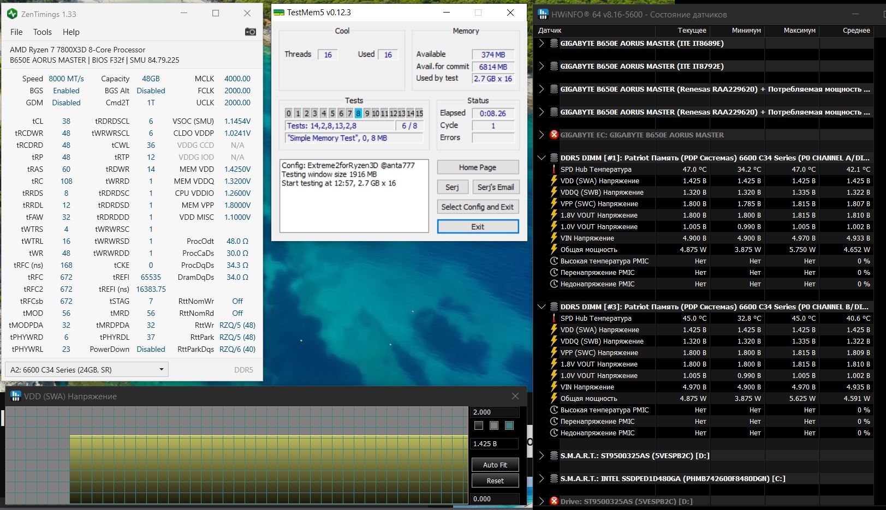886x510 pixels.
Task: Click lightning icon of DIMM #1 VIN Напряжение row
Action: pos(554,238)
